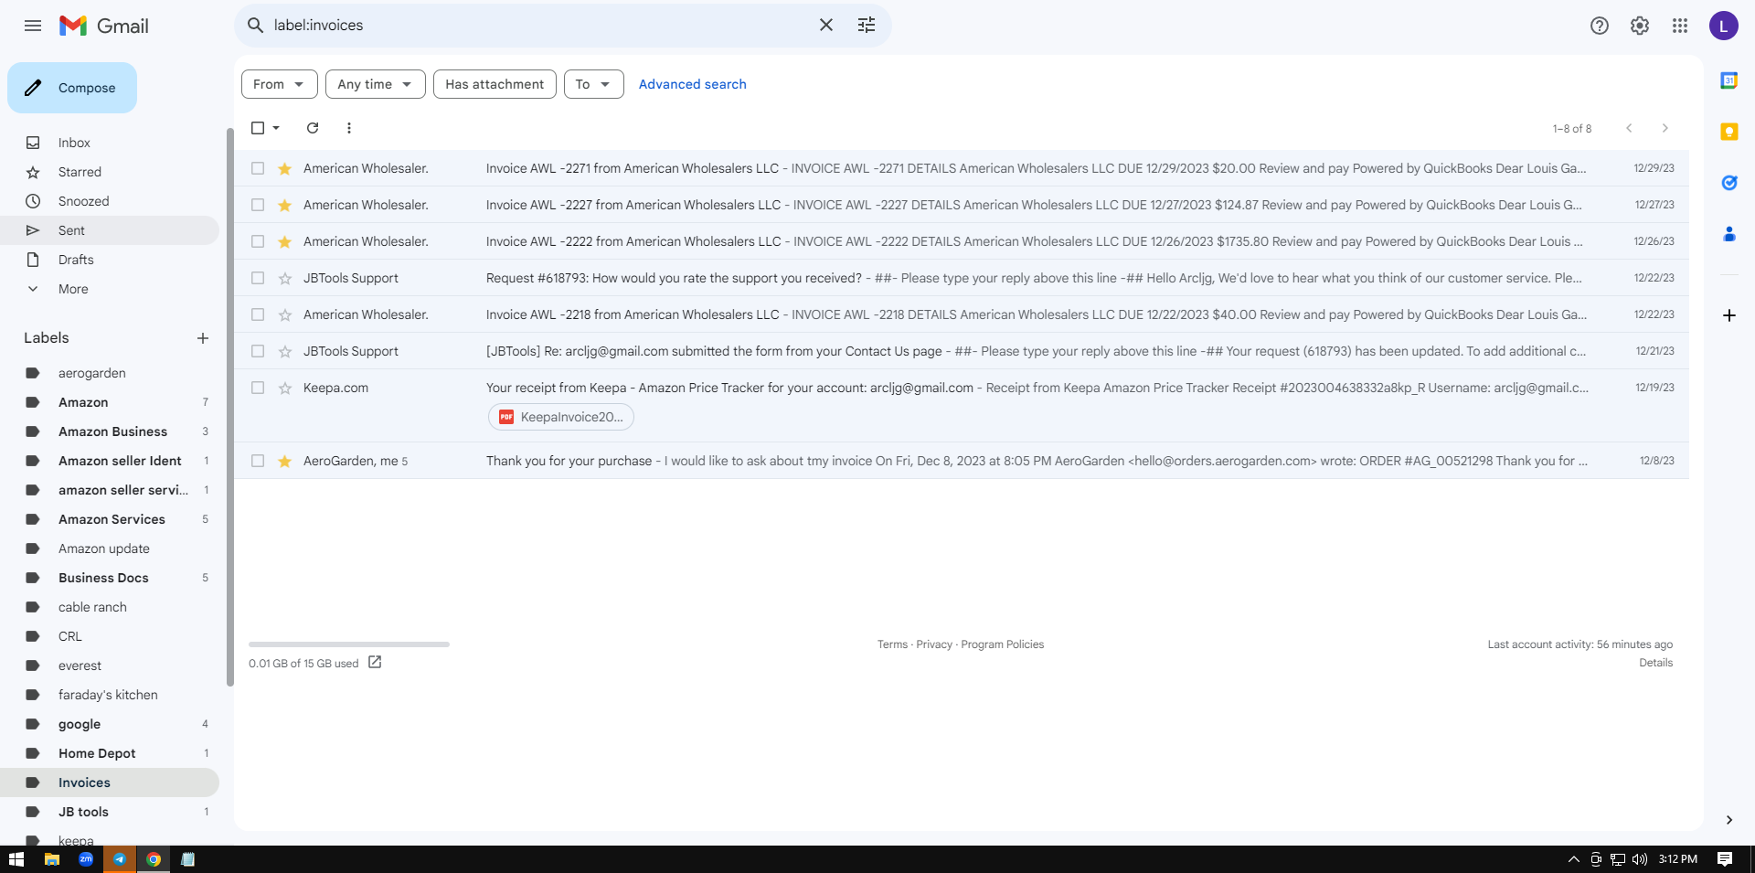Open the Starred folder
Viewport: 1755px width, 873px height.
pyautogui.click(x=80, y=172)
